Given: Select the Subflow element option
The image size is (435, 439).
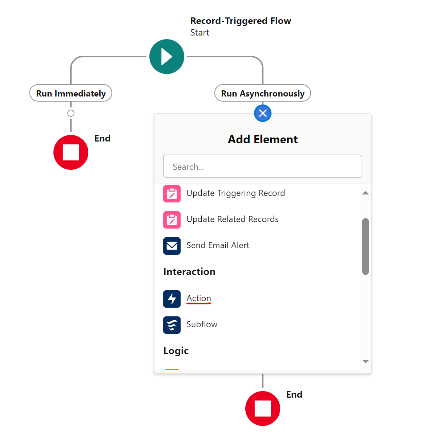Looking at the screenshot, I should 202,324.
